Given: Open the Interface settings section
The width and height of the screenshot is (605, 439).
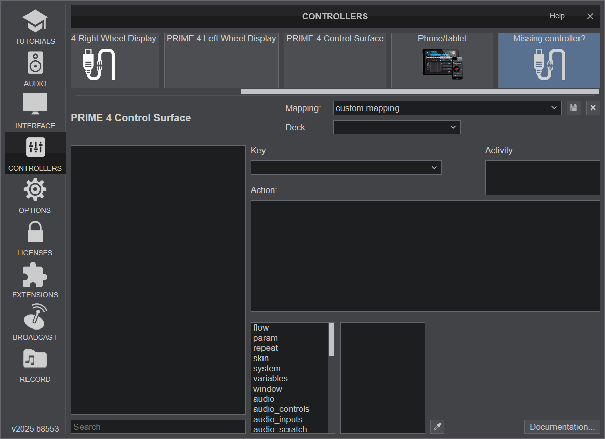Looking at the screenshot, I should [35, 112].
